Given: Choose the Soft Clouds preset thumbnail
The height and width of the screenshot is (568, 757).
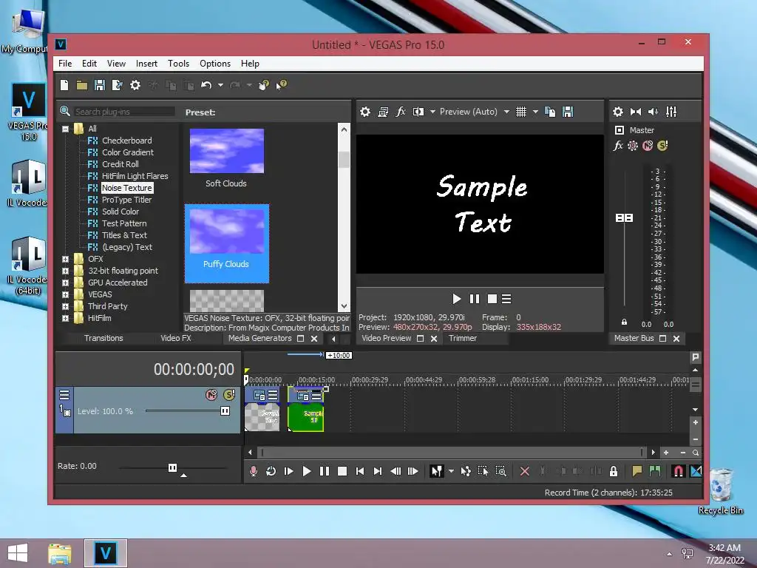Looking at the screenshot, I should [227, 151].
